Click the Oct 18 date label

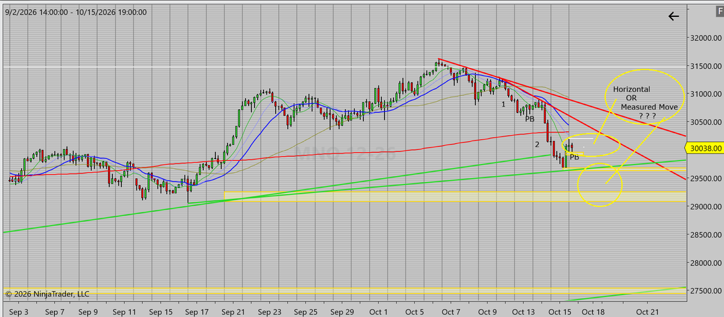tap(593, 312)
